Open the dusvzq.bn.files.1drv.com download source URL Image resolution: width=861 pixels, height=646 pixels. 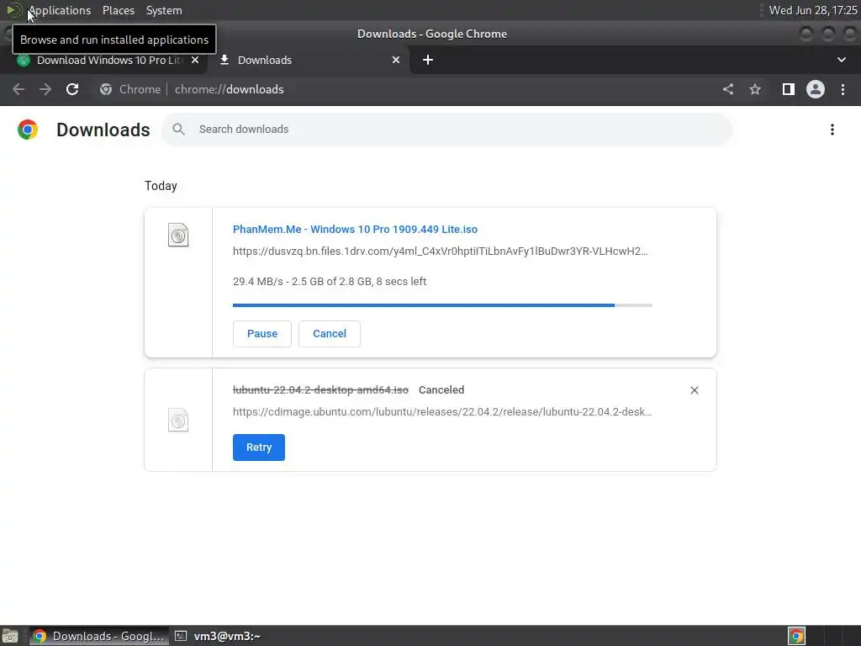pos(441,251)
